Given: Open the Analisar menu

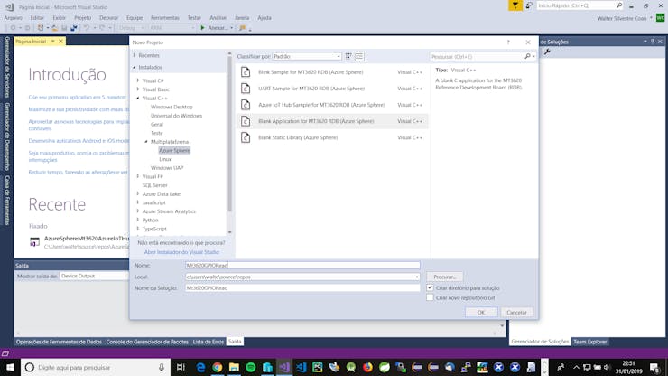Looking at the screenshot, I should (218, 18).
